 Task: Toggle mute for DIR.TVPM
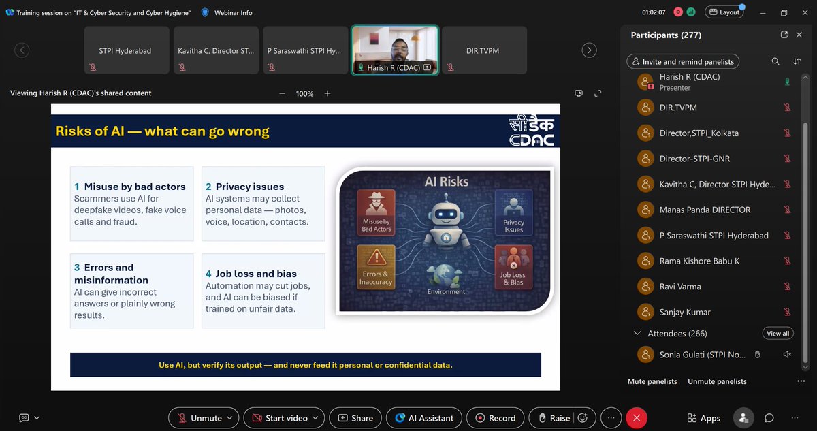tap(787, 108)
